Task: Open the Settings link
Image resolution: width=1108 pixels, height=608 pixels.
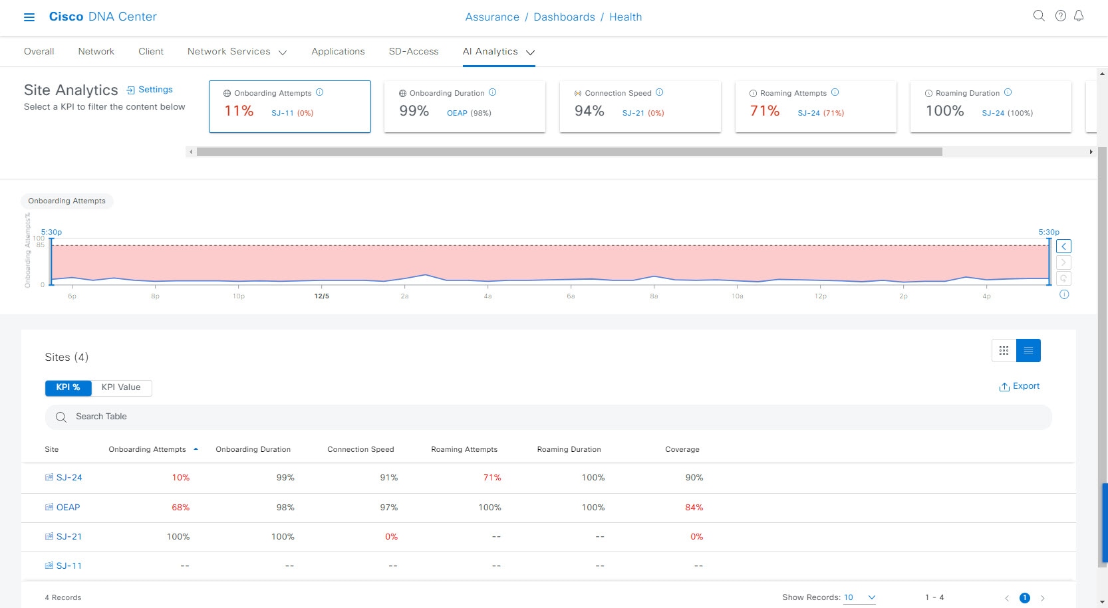Action: pyautogui.click(x=156, y=90)
